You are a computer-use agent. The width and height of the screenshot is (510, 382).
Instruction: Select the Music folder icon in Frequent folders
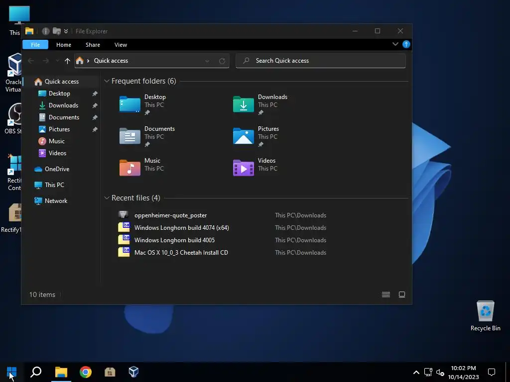tap(130, 168)
